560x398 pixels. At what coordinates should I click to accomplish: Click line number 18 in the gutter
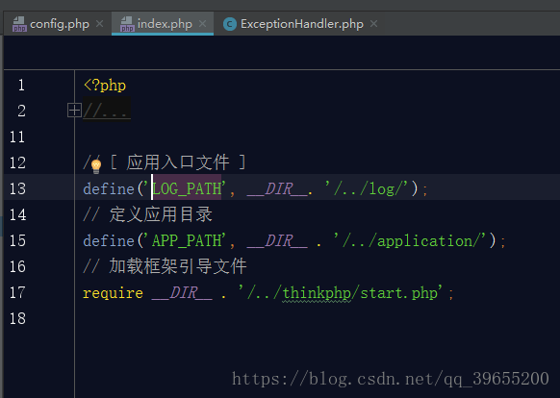click(18, 318)
